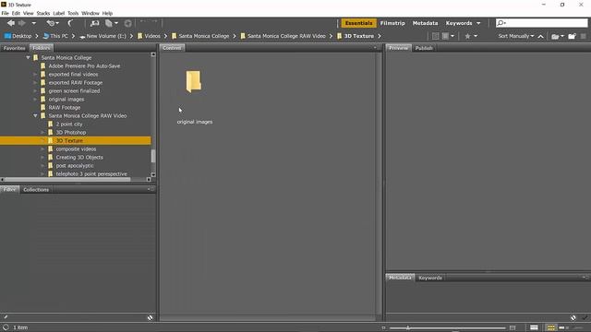This screenshot has width=591, height=332.
Task: Switch to the Keywords workspace
Action: 459,23
